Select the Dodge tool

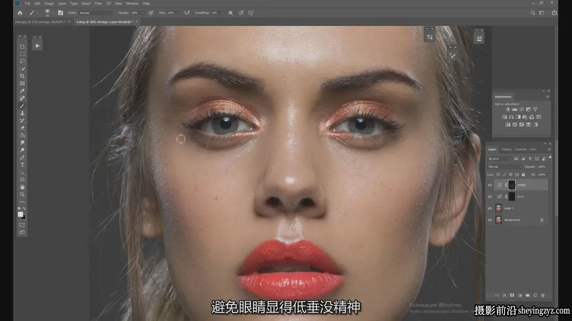22,150
